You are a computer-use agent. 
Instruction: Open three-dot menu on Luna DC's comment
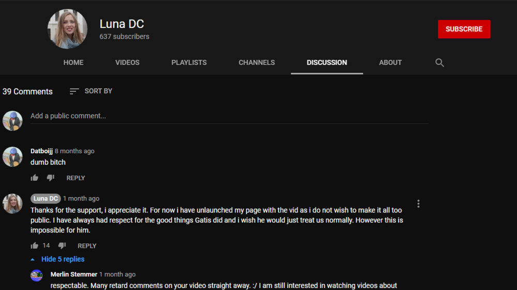pyautogui.click(x=418, y=204)
